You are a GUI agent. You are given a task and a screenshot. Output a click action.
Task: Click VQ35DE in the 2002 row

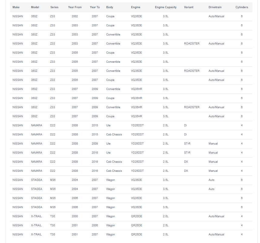click(x=136, y=16)
